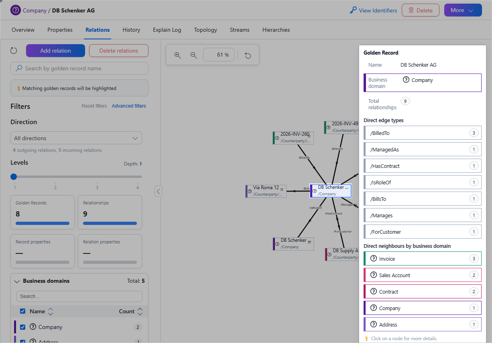Click the question icon beside Invoice domain
Image resolution: width=492 pixels, height=343 pixels.
[x=374, y=259]
